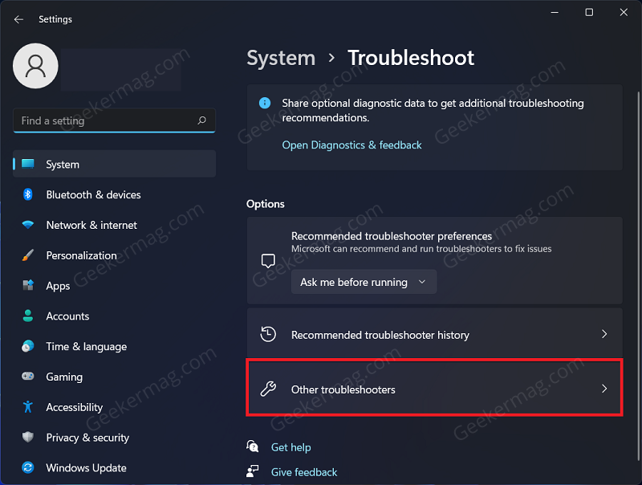Image resolution: width=642 pixels, height=485 pixels.
Task: Click the history clock icon
Action: tap(268, 334)
